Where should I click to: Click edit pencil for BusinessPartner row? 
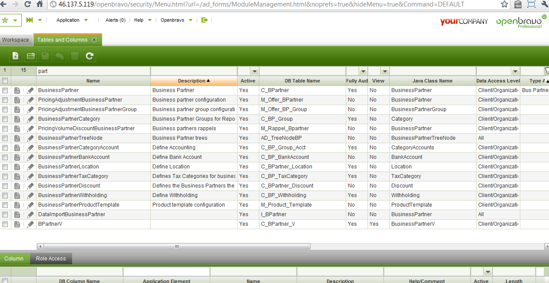30,90
